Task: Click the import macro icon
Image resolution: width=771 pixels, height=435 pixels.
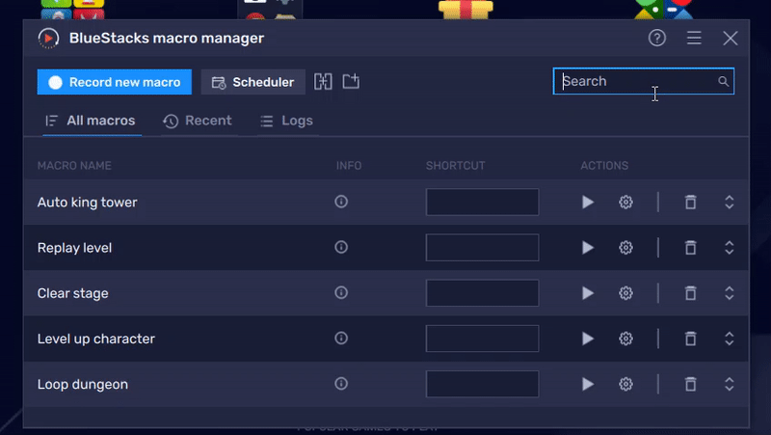Action: pos(351,82)
